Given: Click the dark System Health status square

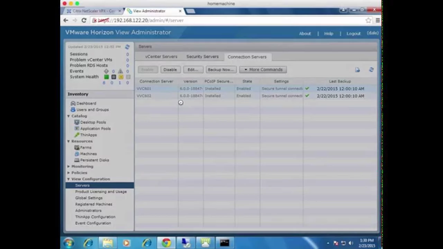Looking at the screenshot, I should click(x=114, y=77).
